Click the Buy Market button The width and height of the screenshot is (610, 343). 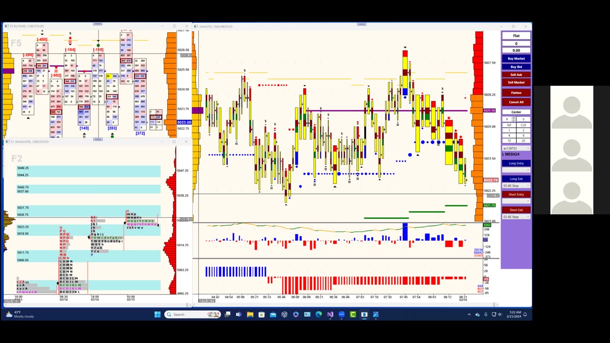point(516,59)
